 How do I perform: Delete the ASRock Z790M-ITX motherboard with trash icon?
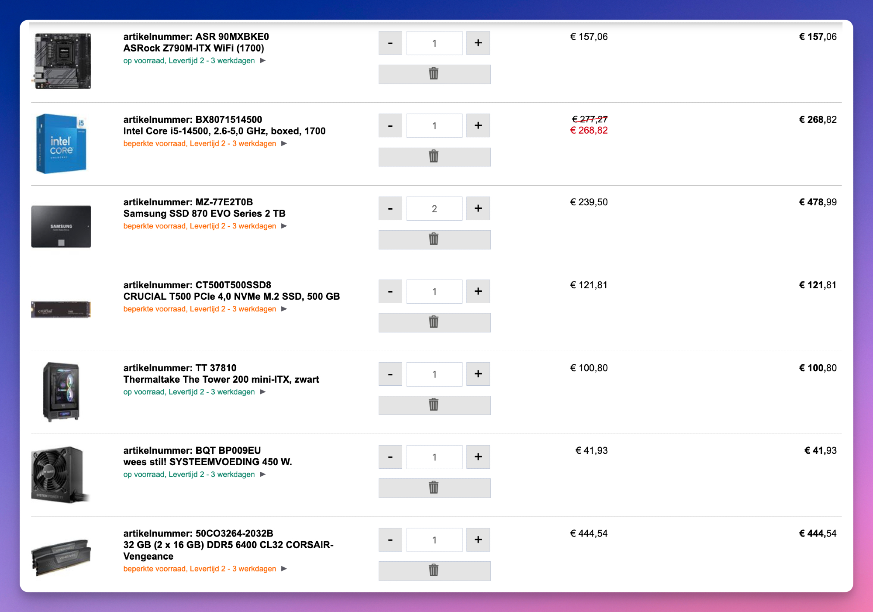point(434,74)
